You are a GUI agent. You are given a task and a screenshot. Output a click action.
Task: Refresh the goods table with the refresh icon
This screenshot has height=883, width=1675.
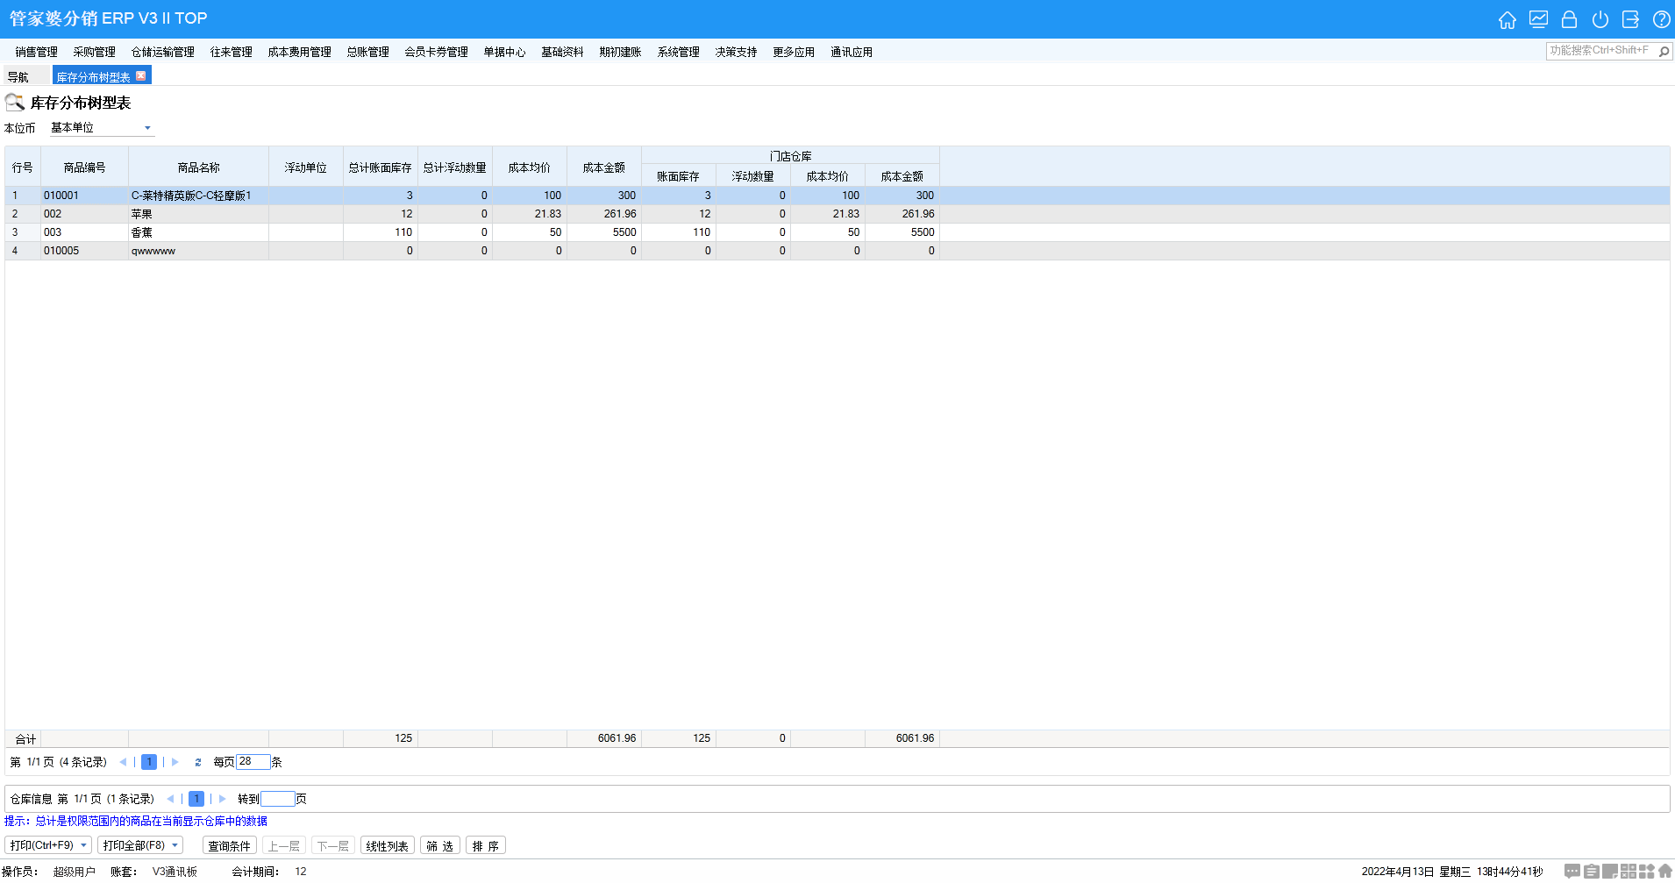pyautogui.click(x=198, y=762)
